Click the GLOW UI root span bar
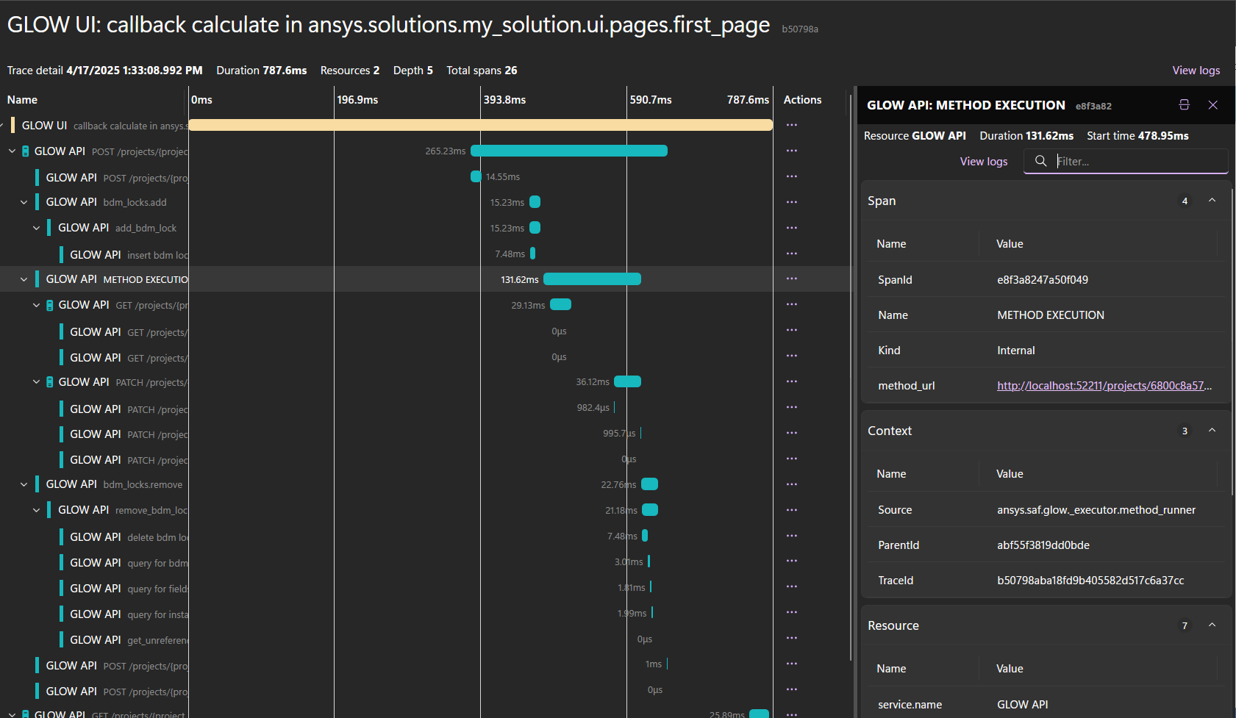Screen dimensions: 1236x718 point(481,125)
